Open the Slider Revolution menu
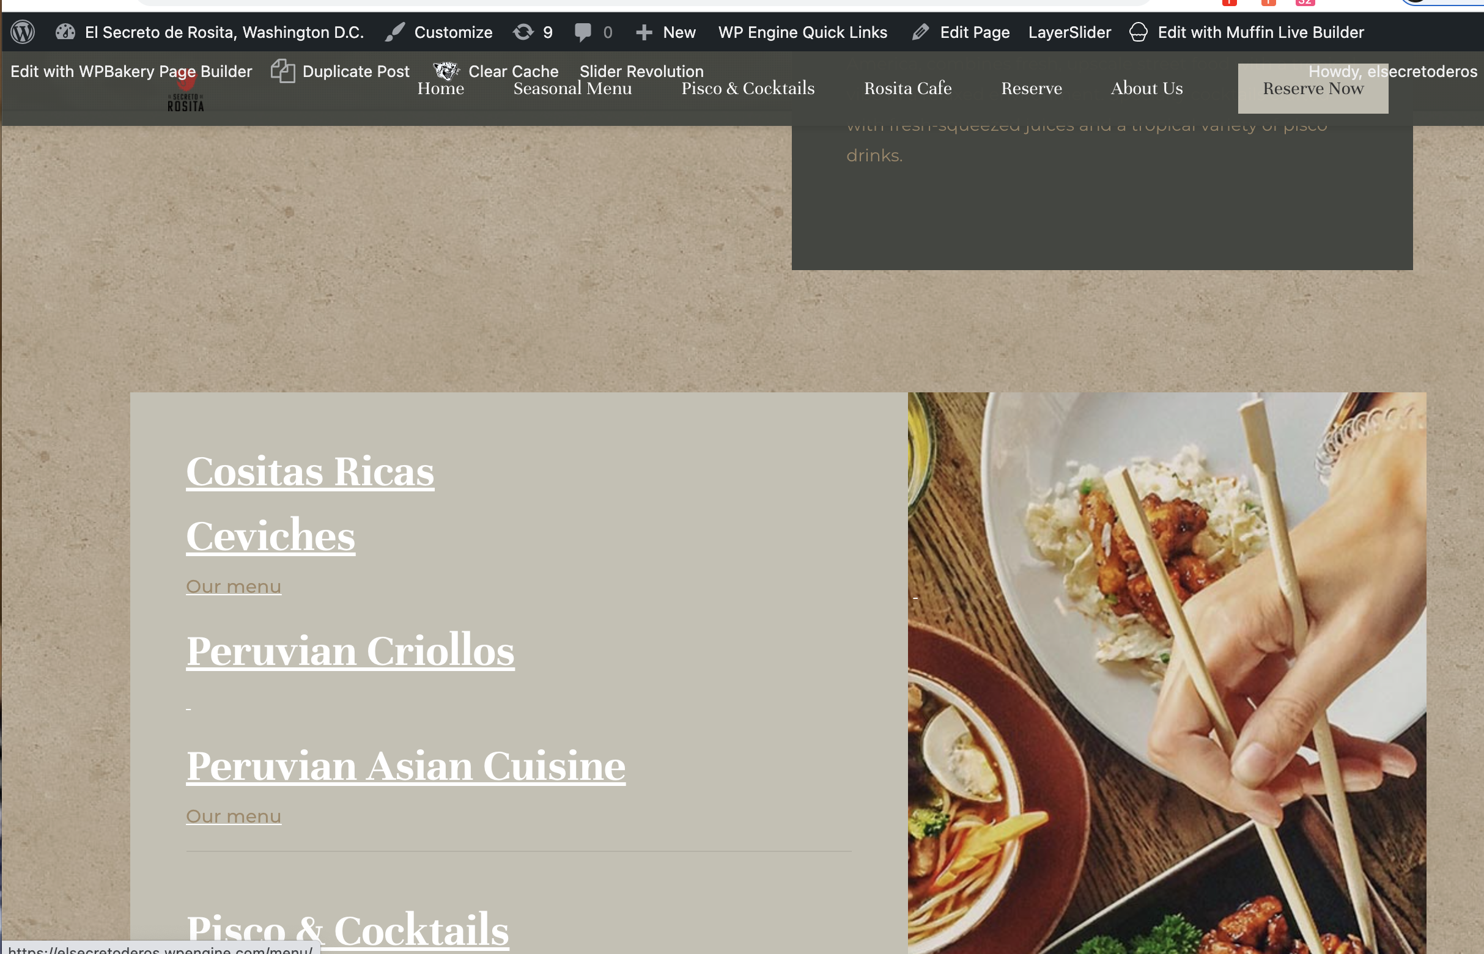 pos(641,72)
